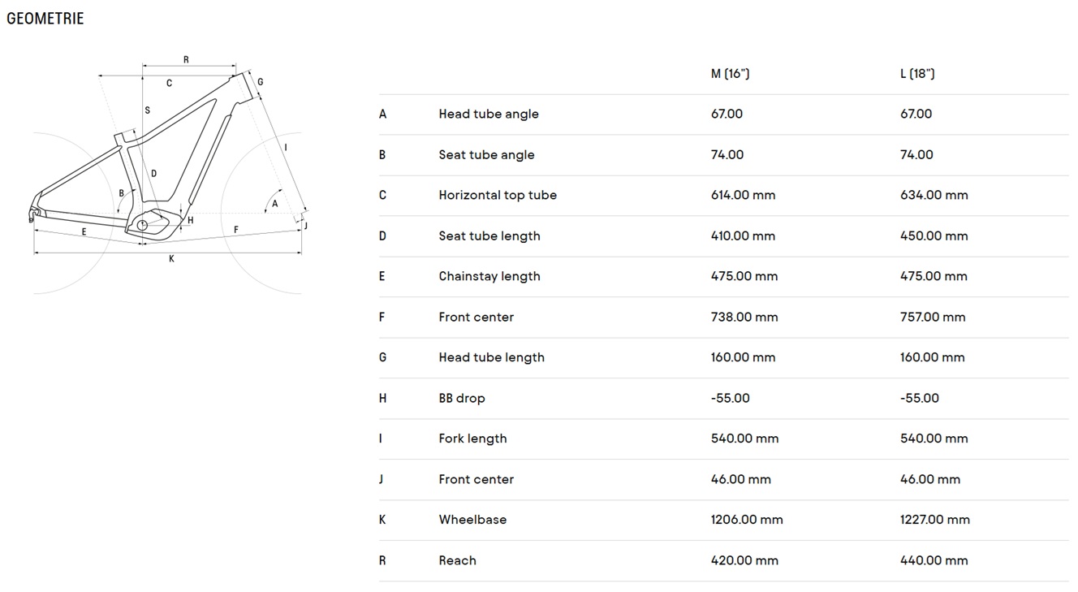The width and height of the screenshot is (1078, 592).
Task: Click the 614.00 mm top tube value
Action: 743,196
